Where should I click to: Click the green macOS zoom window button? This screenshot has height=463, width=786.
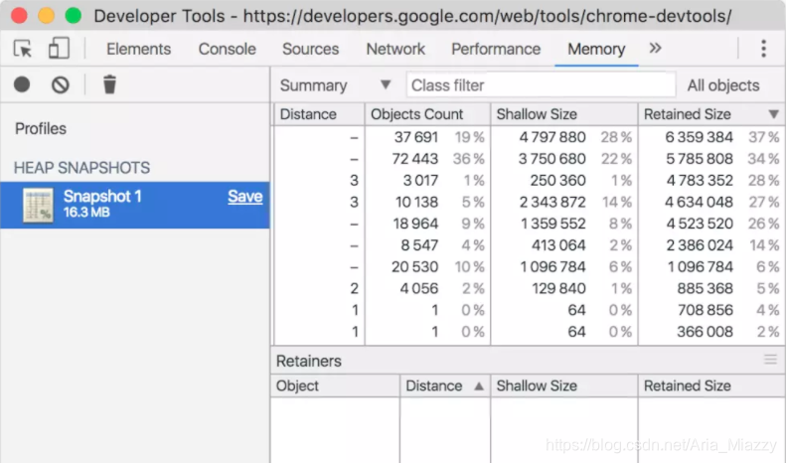coord(74,16)
